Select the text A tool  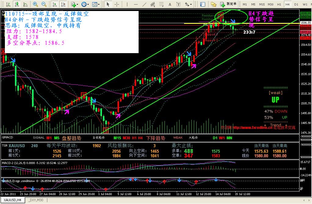pyautogui.click(x=170, y=4)
